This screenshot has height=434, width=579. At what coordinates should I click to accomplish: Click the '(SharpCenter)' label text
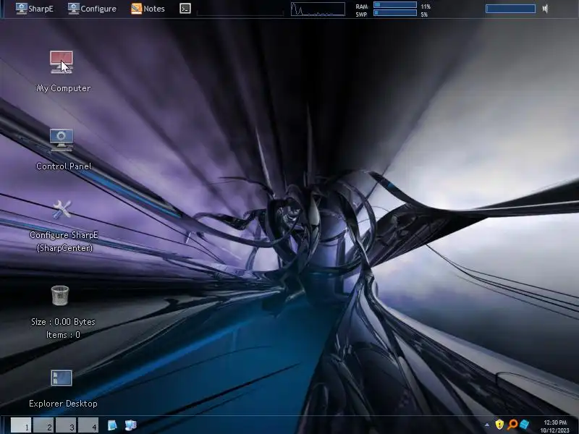(64, 248)
